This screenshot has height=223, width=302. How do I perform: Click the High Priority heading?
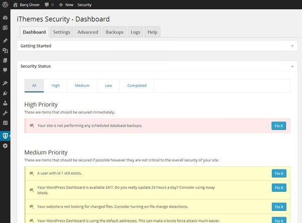pyautogui.click(x=41, y=104)
